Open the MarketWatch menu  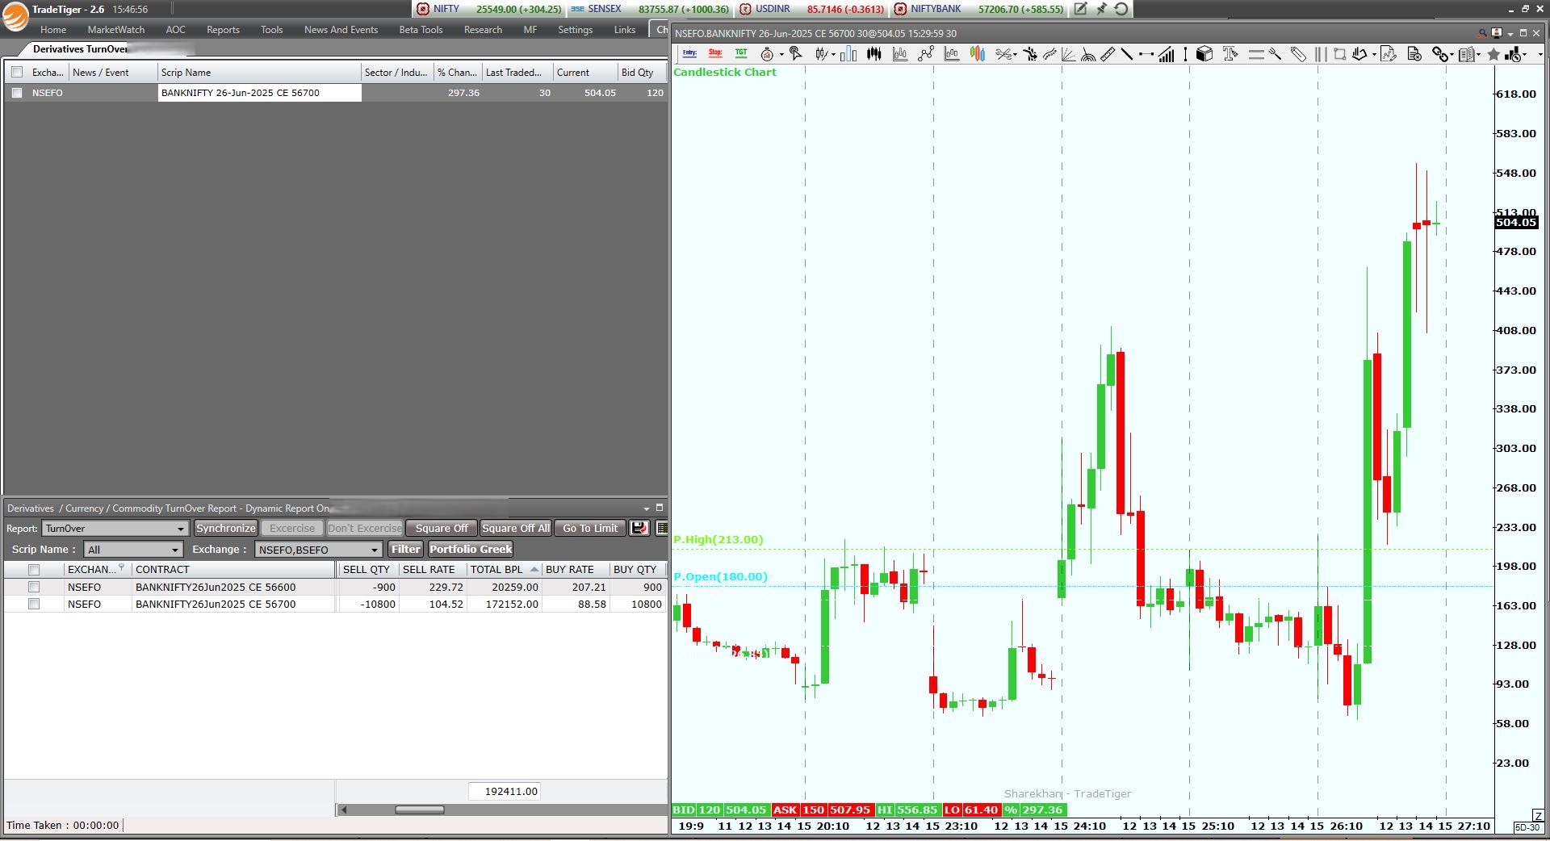pos(116,30)
